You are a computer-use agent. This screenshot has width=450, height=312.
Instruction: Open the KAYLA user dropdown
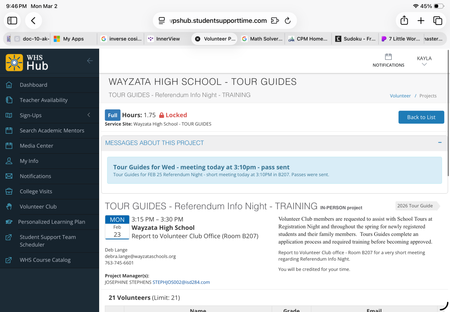[424, 61]
